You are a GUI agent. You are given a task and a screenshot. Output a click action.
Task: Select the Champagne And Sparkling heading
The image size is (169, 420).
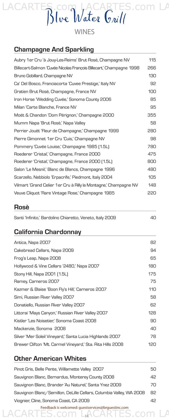point(54,49)
